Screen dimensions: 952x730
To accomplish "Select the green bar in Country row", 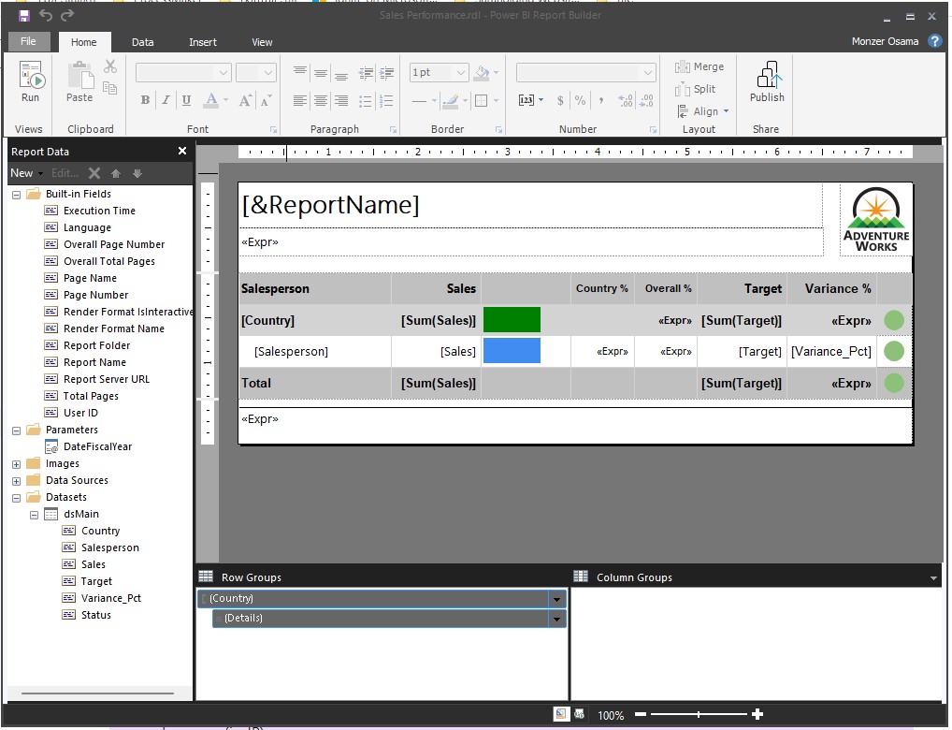I will pos(512,320).
